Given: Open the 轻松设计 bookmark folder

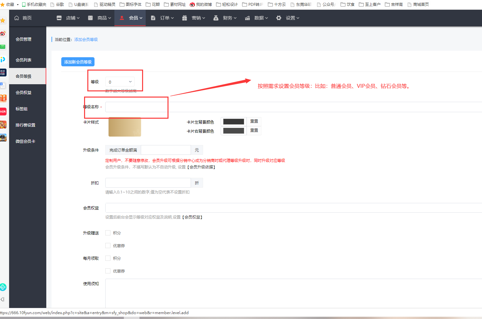Looking at the screenshot, I should click(x=227, y=5).
